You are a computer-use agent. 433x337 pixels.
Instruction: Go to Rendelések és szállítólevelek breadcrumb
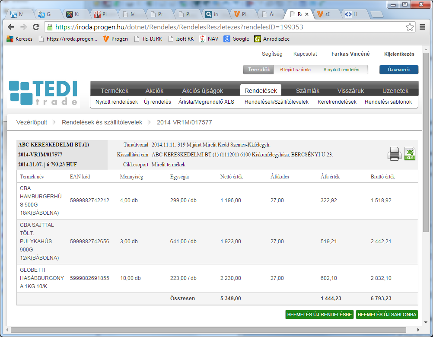click(x=102, y=122)
